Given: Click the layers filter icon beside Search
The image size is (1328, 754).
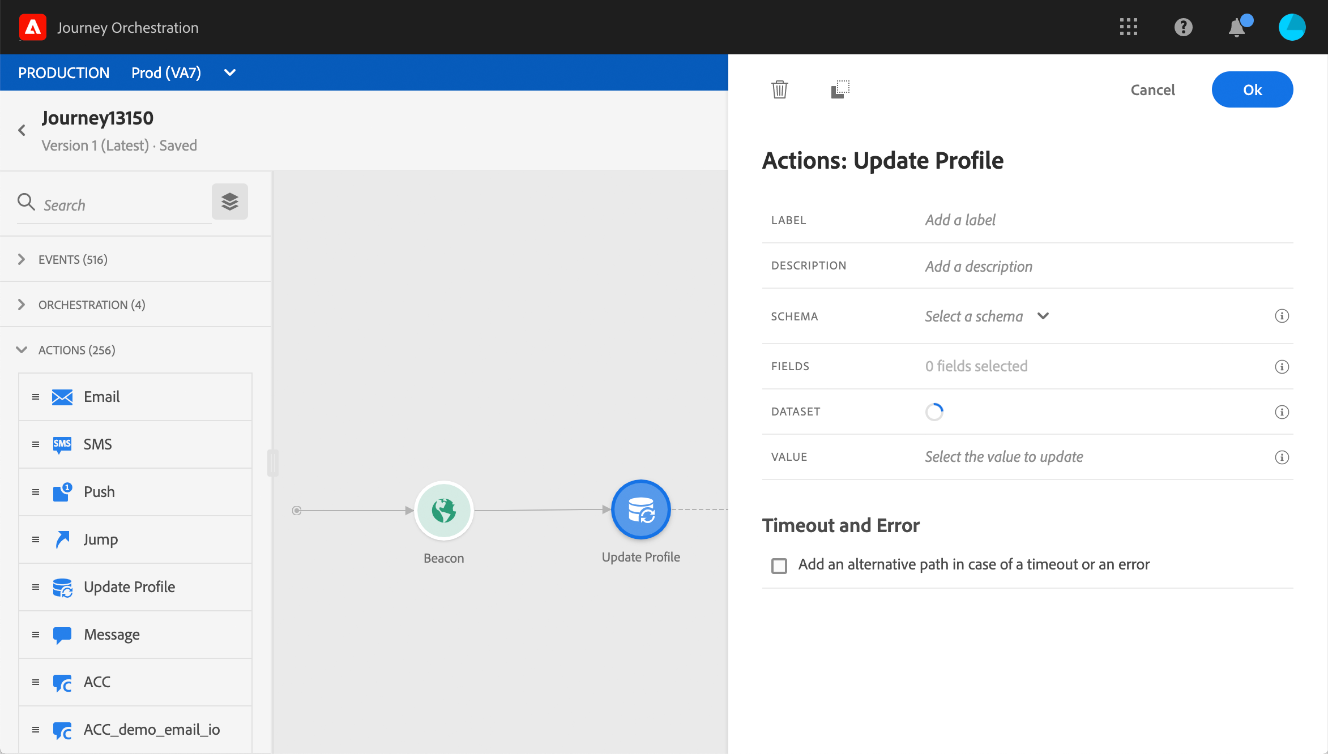Looking at the screenshot, I should (229, 202).
